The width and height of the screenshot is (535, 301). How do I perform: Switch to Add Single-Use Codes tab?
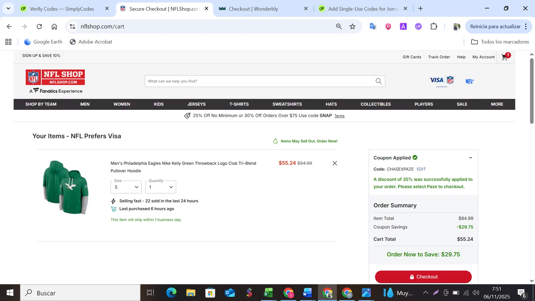[x=363, y=9]
